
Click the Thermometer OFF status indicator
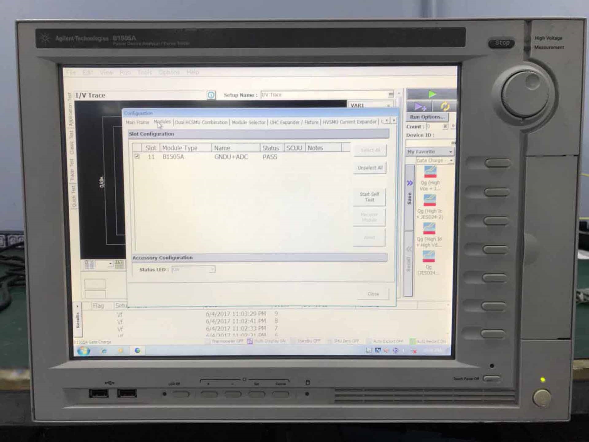point(225,341)
